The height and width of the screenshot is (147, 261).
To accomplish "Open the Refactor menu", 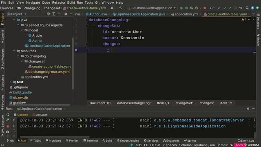I will click(59, 2).
